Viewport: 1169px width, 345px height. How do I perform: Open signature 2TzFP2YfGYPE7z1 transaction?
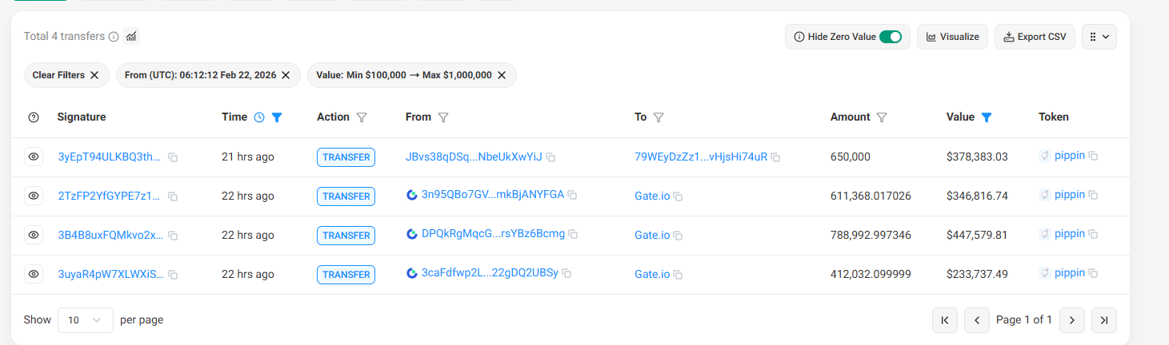click(110, 196)
